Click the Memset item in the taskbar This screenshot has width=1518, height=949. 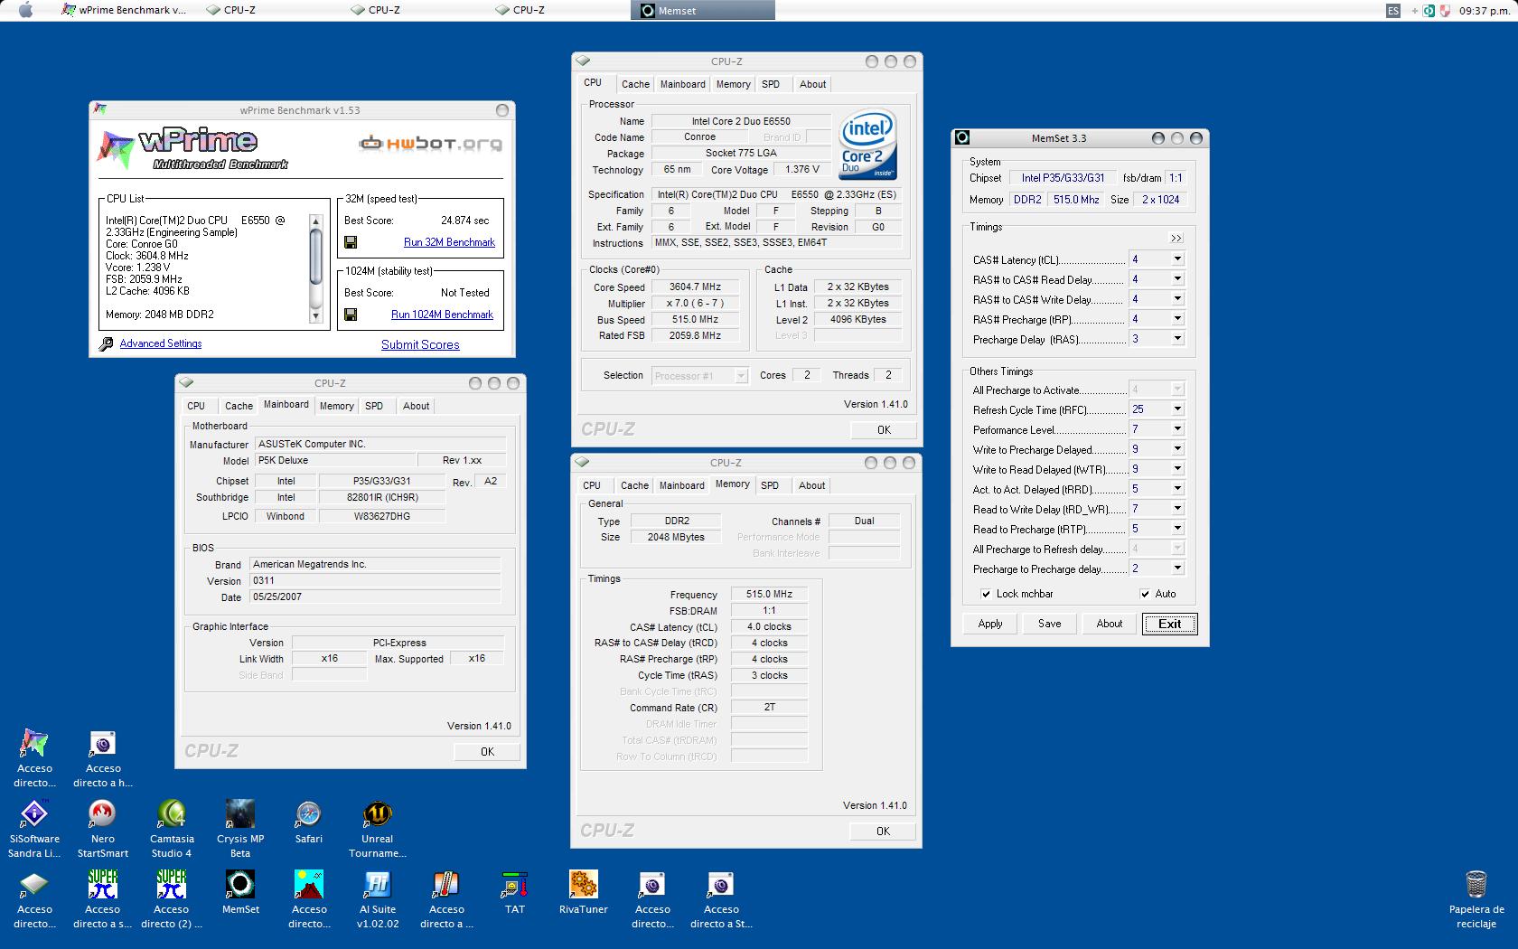coord(702,10)
